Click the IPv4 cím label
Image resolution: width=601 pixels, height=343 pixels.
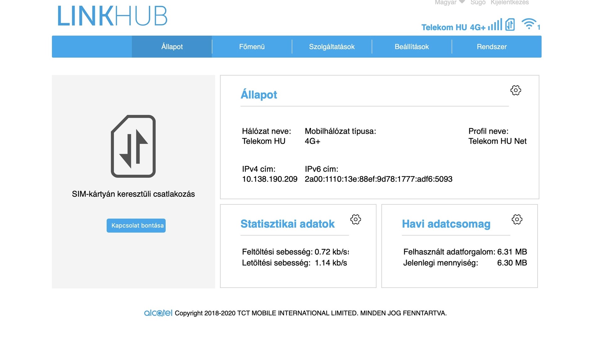click(259, 169)
